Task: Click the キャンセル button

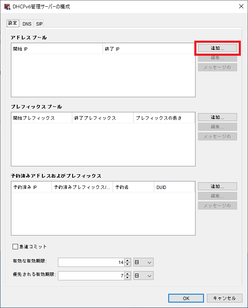Action: [x=225, y=298]
